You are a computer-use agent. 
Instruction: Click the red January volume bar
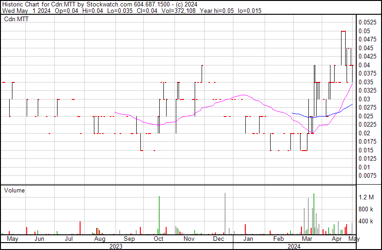[245, 229]
